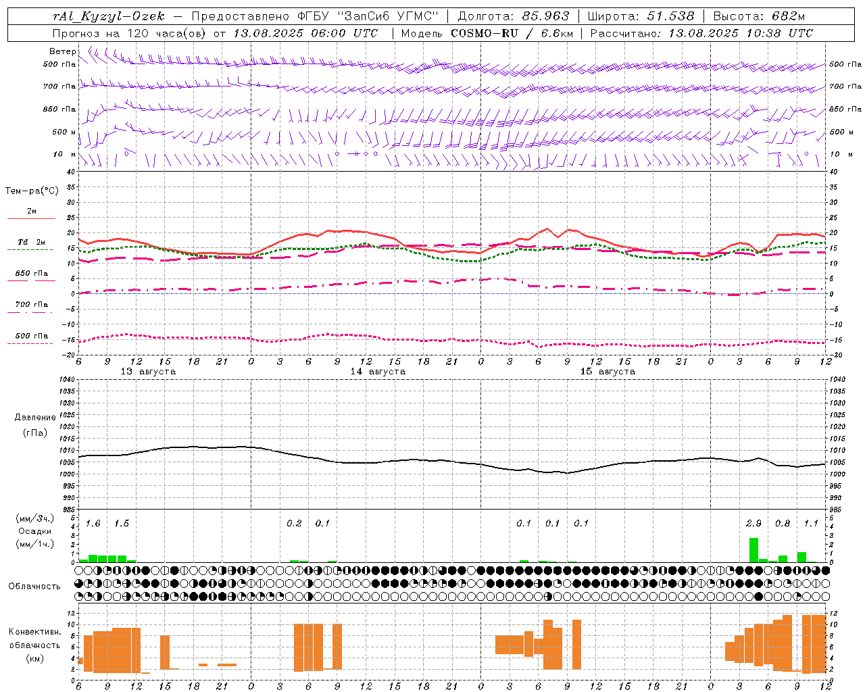Click the Широта: 51.538 header value
Viewport: 865px width, 692px height.
641,16
